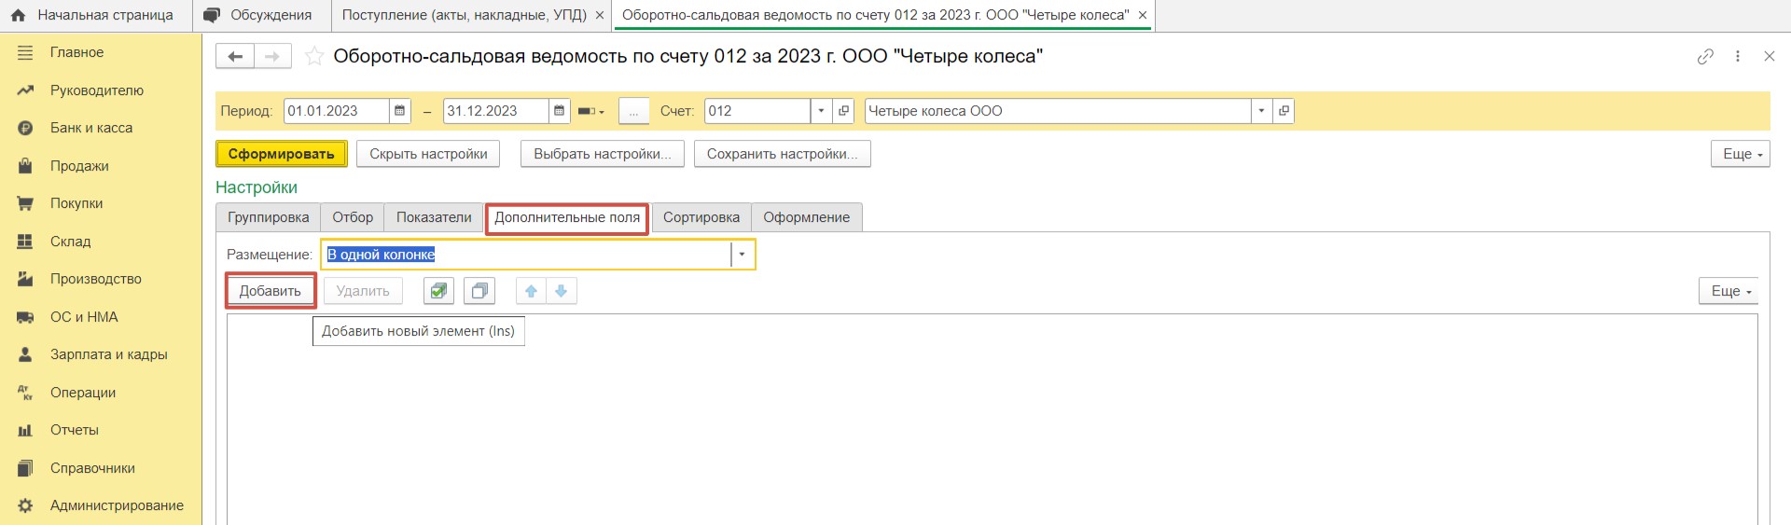Open calendar for period start date
The image size is (1791, 525).
click(x=399, y=111)
